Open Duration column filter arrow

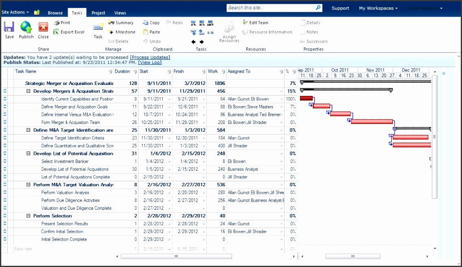pyautogui.click(x=135, y=72)
